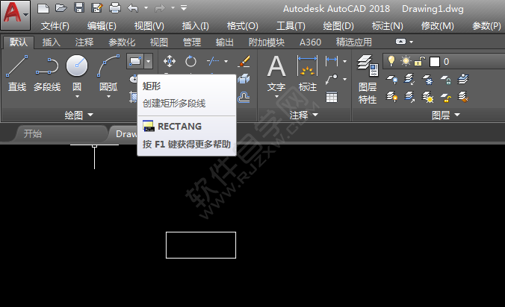Viewport: 505px width, 307px height.
Task: Open a file using the folder icon
Action: 61,8
